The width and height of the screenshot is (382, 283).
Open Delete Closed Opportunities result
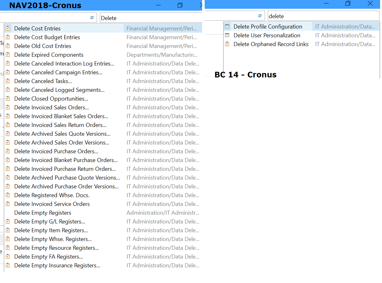tap(103, 98)
